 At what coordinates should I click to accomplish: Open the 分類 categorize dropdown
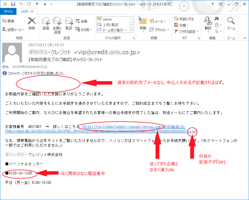pyautogui.click(x=181, y=25)
